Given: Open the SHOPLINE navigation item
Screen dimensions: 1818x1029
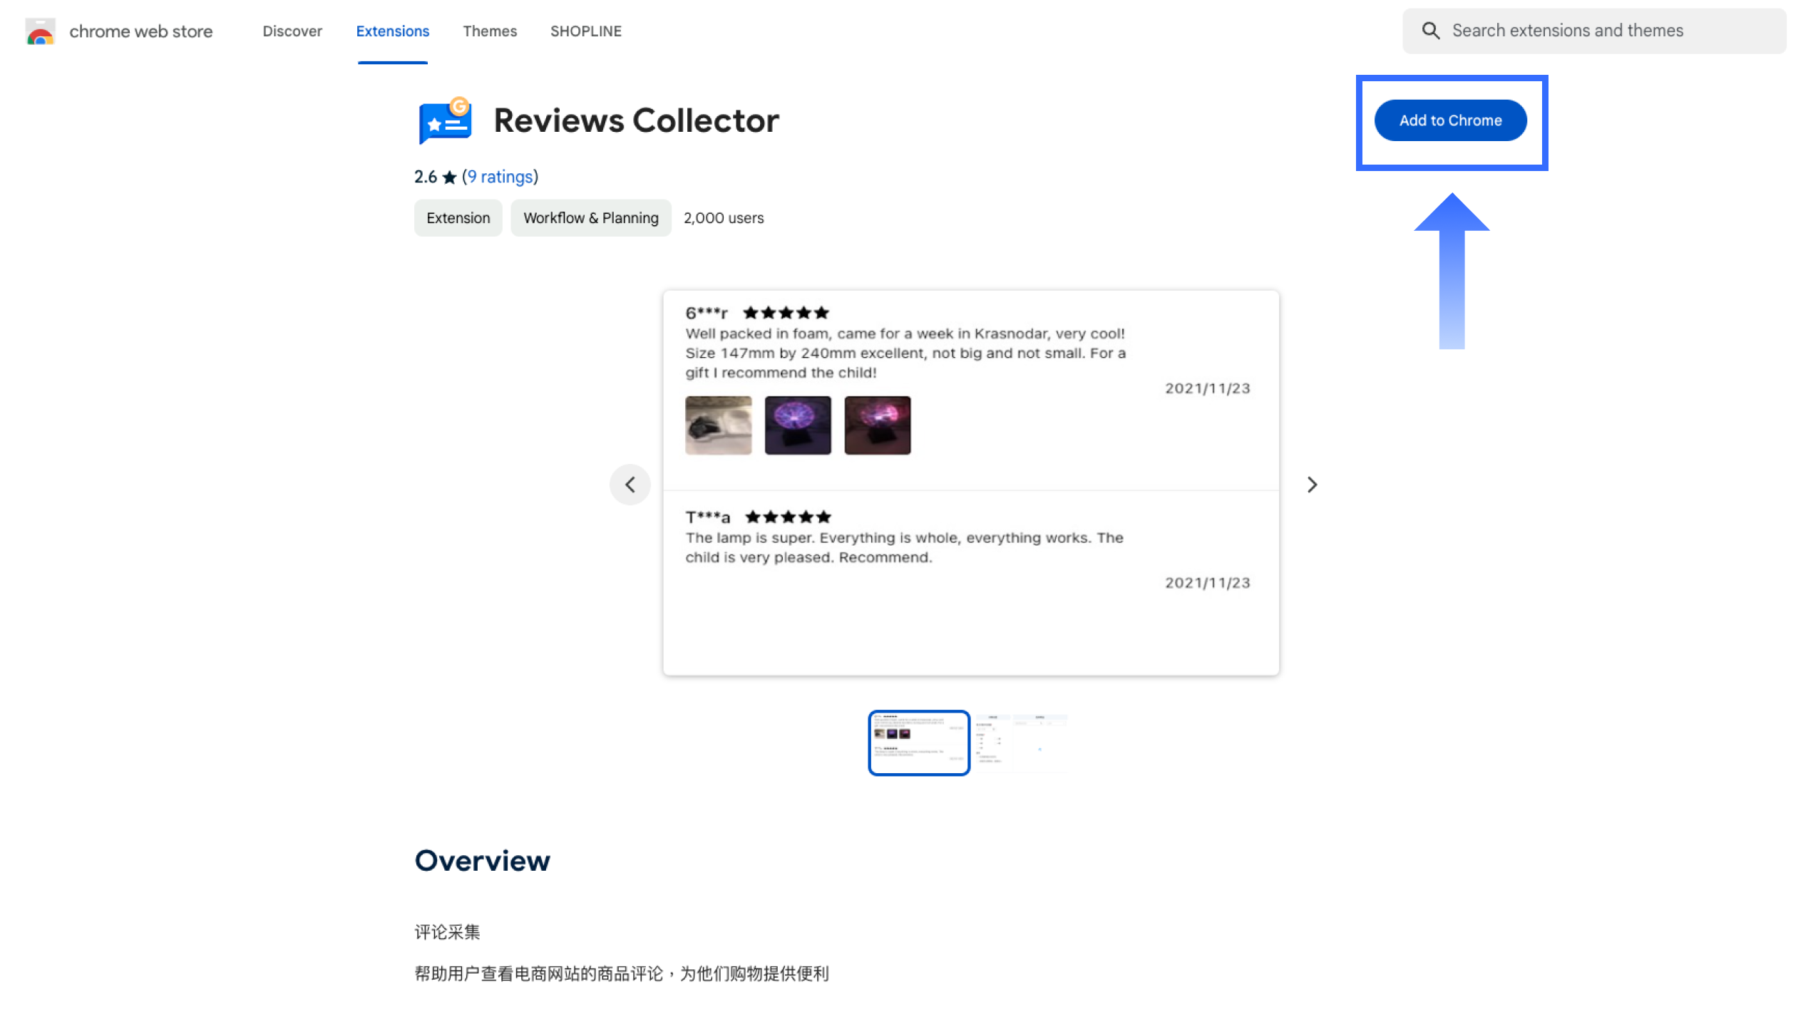Looking at the screenshot, I should 585,31.
